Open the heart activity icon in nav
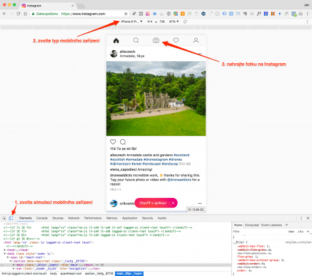 tap(176, 40)
